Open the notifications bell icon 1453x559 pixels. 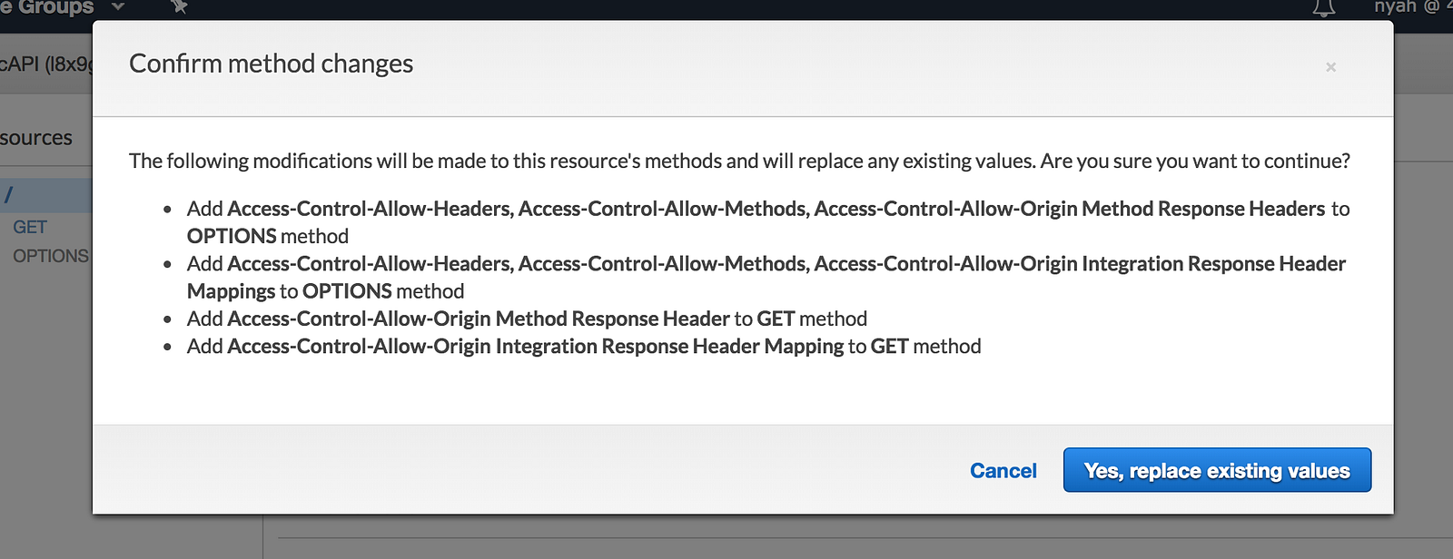[x=1324, y=7]
